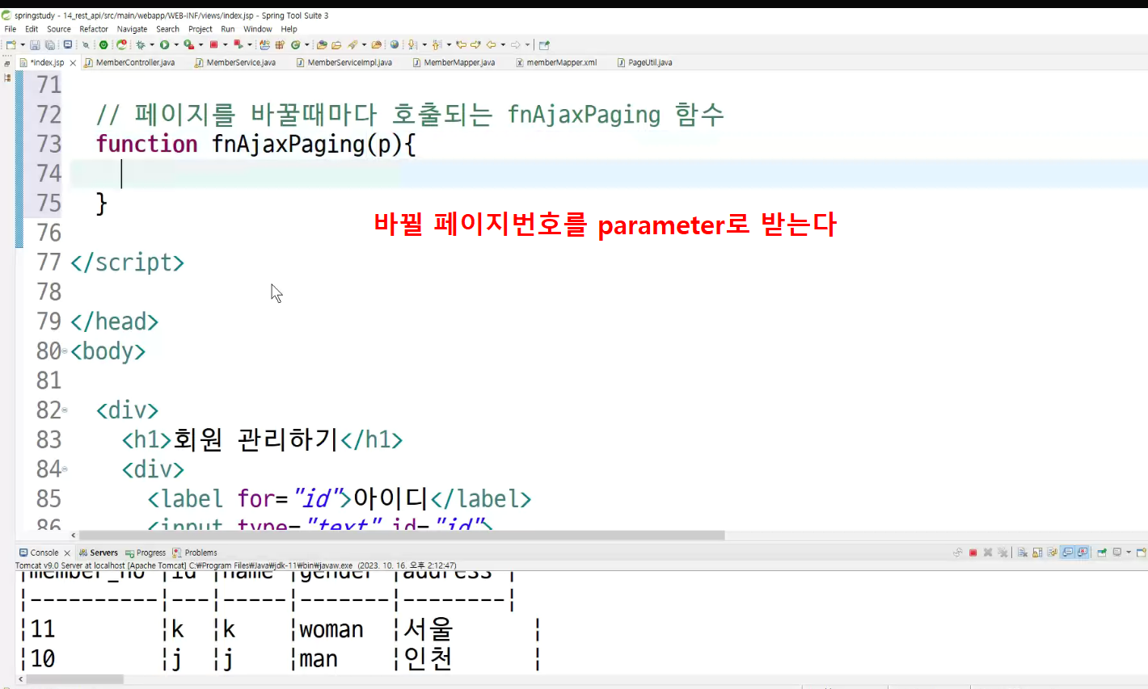Switch to MemberService.java editor tab
The width and height of the screenshot is (1148, 689).
click(235, 62)
